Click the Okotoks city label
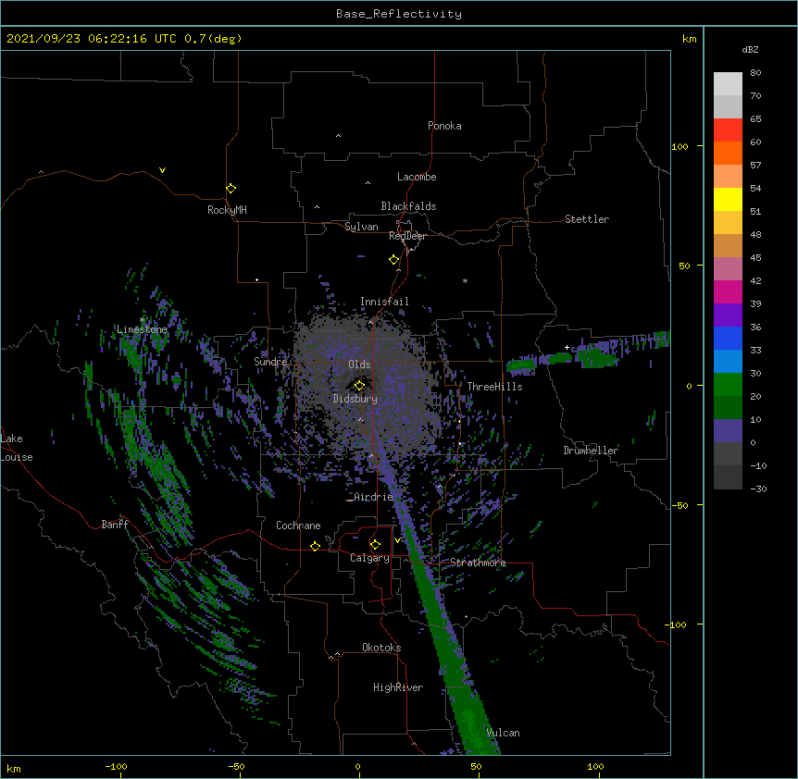The width and height of the screenshot is (798, 779). click(381, 648)
